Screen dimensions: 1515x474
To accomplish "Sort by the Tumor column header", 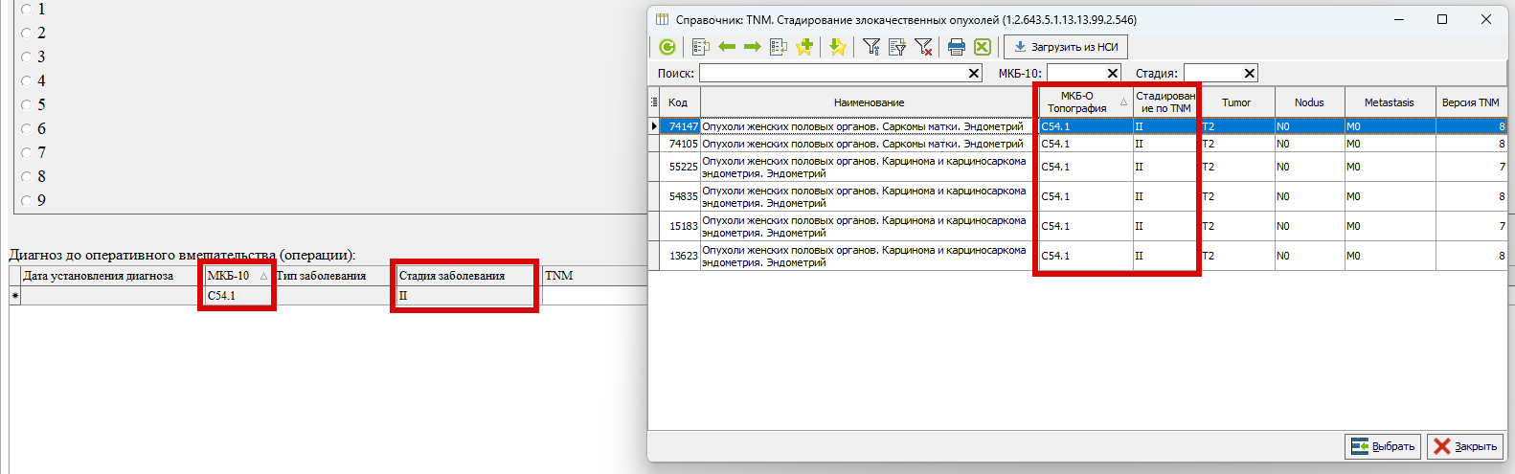I will coord(1236,102).
